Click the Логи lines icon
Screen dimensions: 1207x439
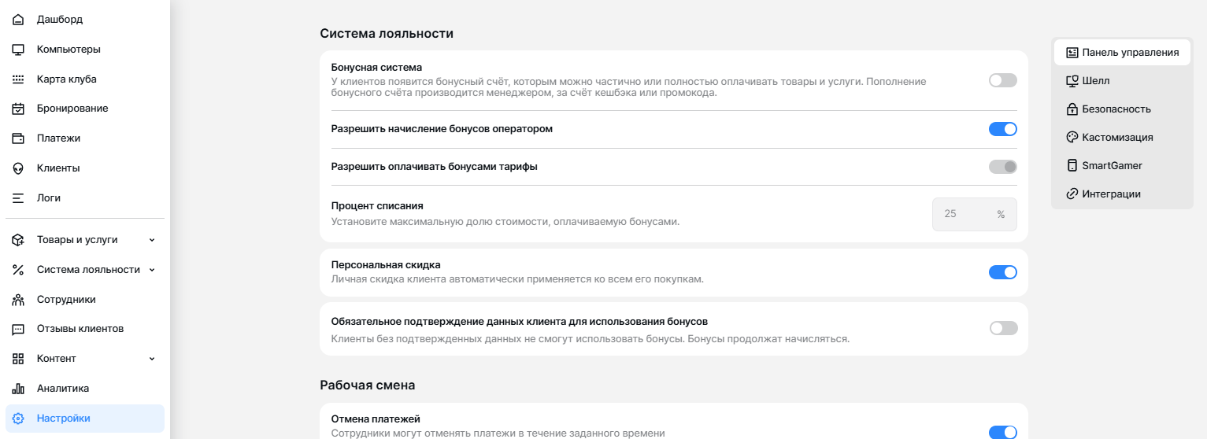(x=19, y=198)
